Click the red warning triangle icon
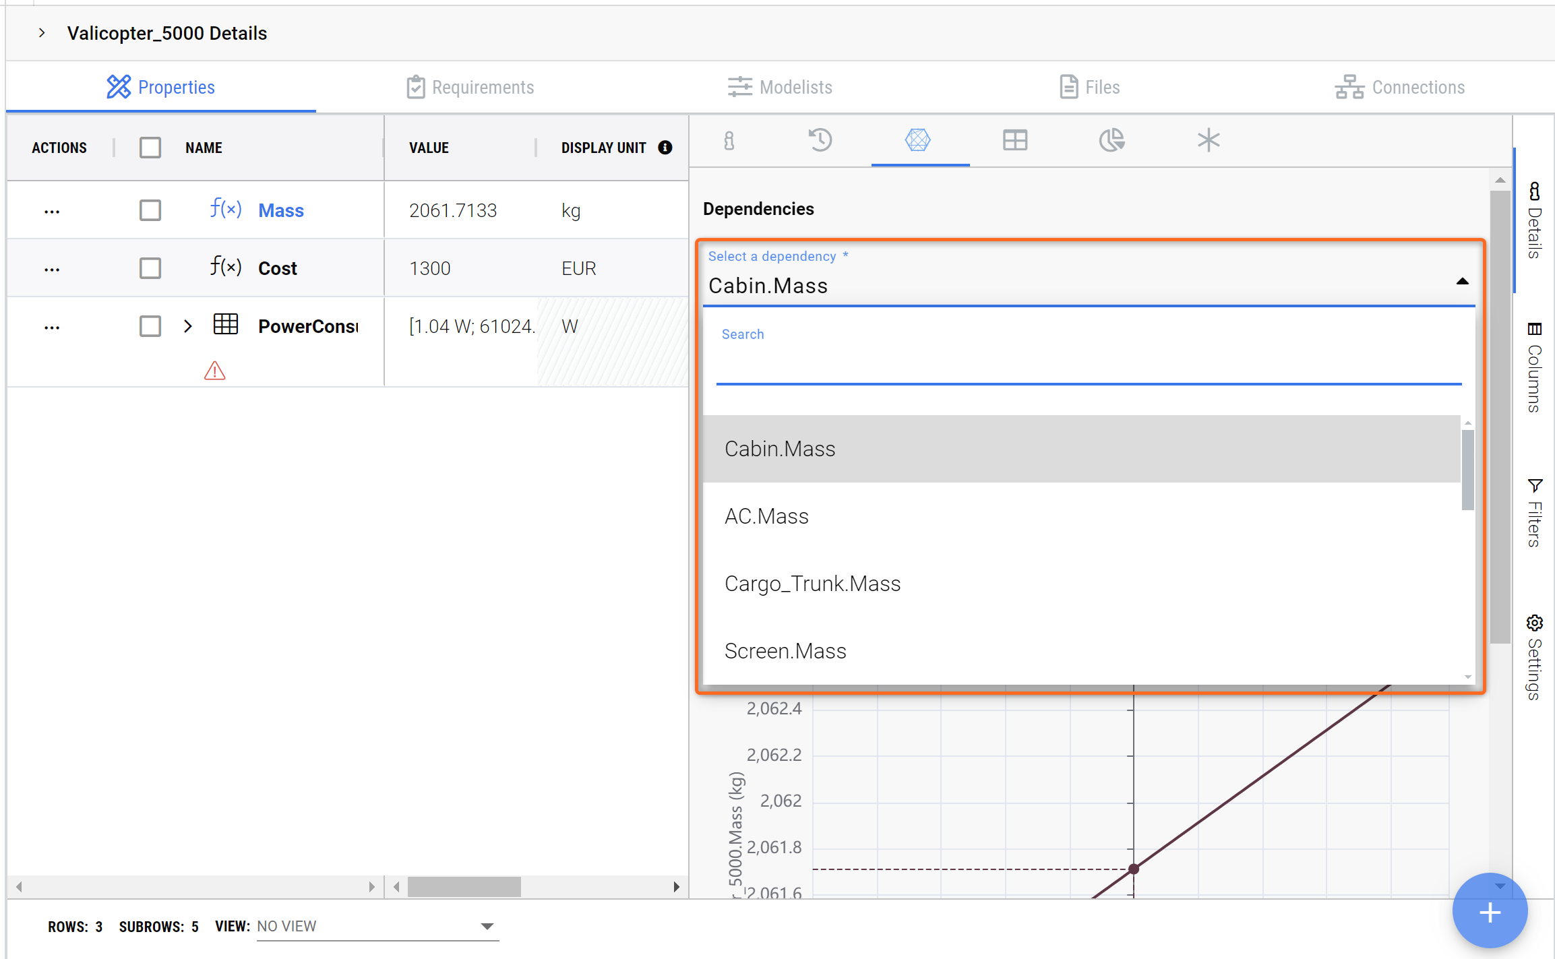Screen dimensions: 1555x959 214,371
